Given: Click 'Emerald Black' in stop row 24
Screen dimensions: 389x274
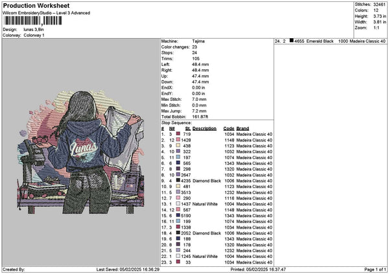Looking at the screenshot, I should (x=320, y=41).
